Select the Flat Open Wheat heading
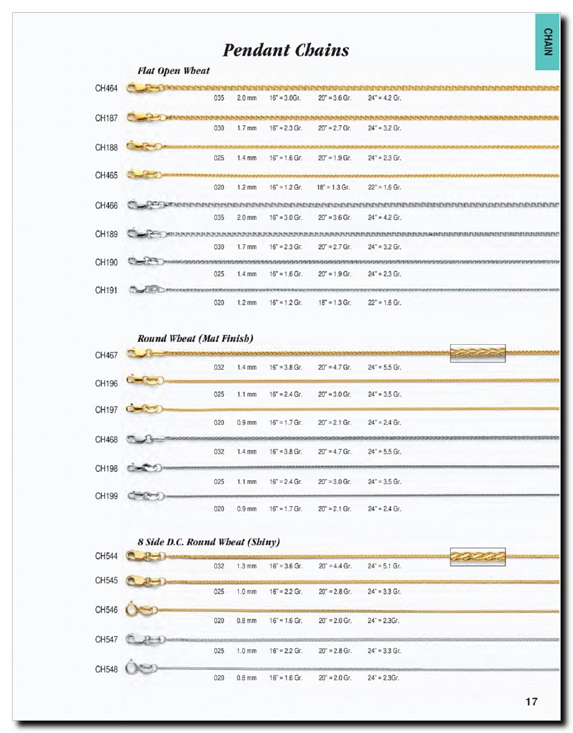 (174, 71)
